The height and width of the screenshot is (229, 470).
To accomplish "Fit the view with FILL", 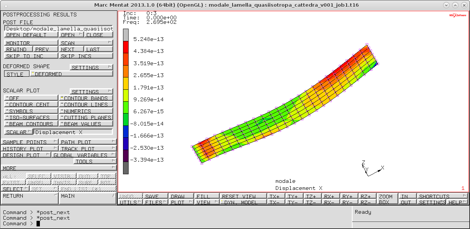I will pyautogui.click(x=207, y=196).
